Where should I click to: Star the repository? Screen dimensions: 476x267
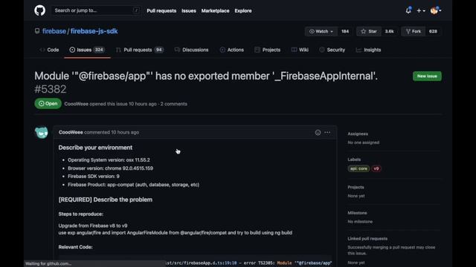369,31
